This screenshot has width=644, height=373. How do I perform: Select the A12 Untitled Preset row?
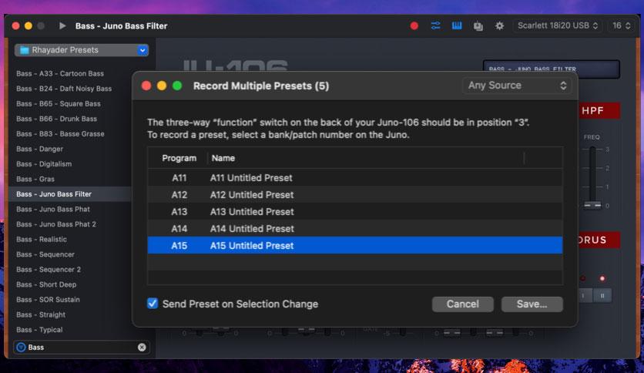coord(355,195)
